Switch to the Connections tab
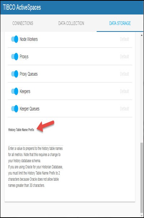The width and height of the screenshot is (144, 218). (x=23, y=23)
